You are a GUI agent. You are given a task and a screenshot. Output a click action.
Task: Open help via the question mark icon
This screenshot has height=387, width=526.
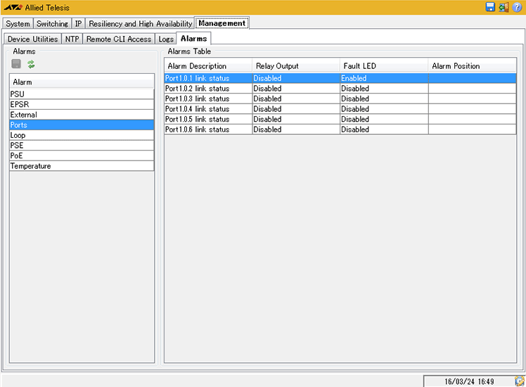coord(517,7)
